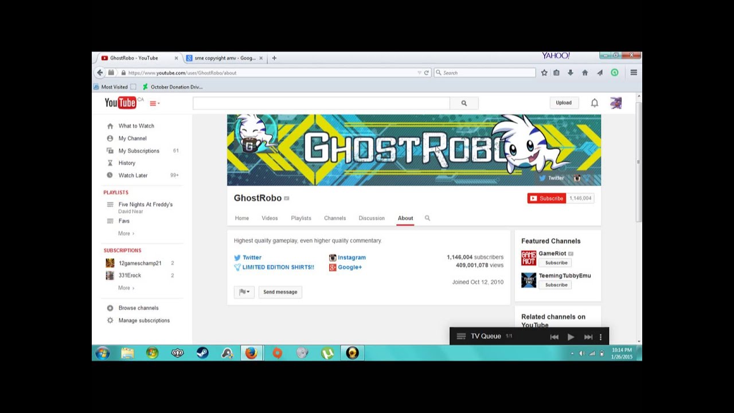Play the TV Queue

click(x=571, y=337)
